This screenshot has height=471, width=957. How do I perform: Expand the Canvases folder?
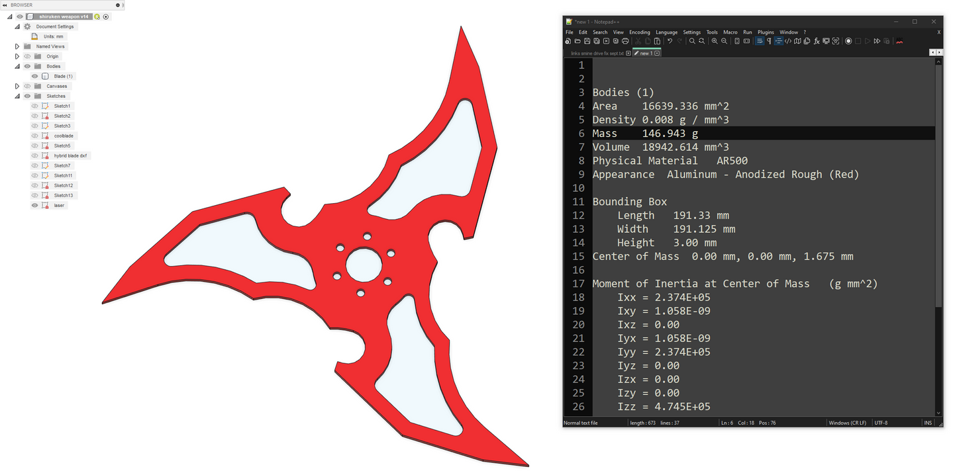click(17, 86)
